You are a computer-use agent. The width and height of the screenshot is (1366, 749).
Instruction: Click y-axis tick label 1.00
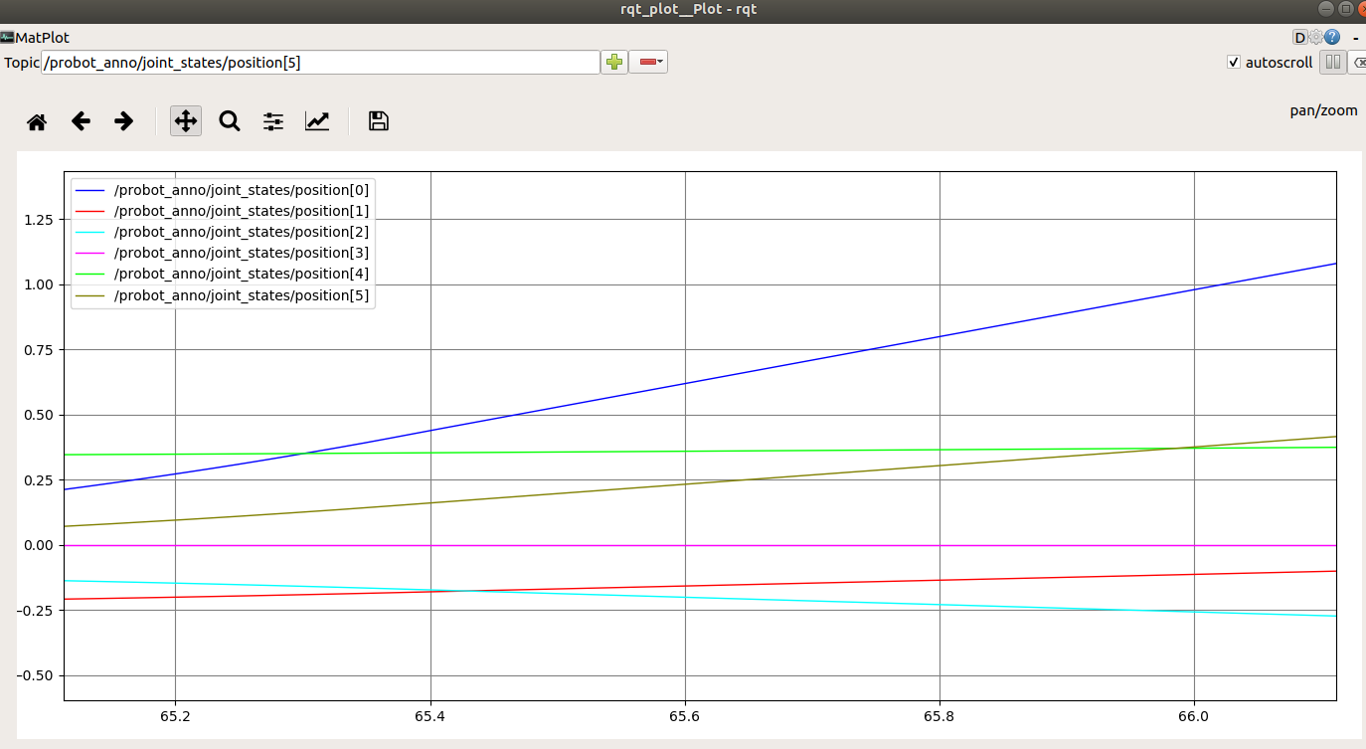[x=40, y=284]
